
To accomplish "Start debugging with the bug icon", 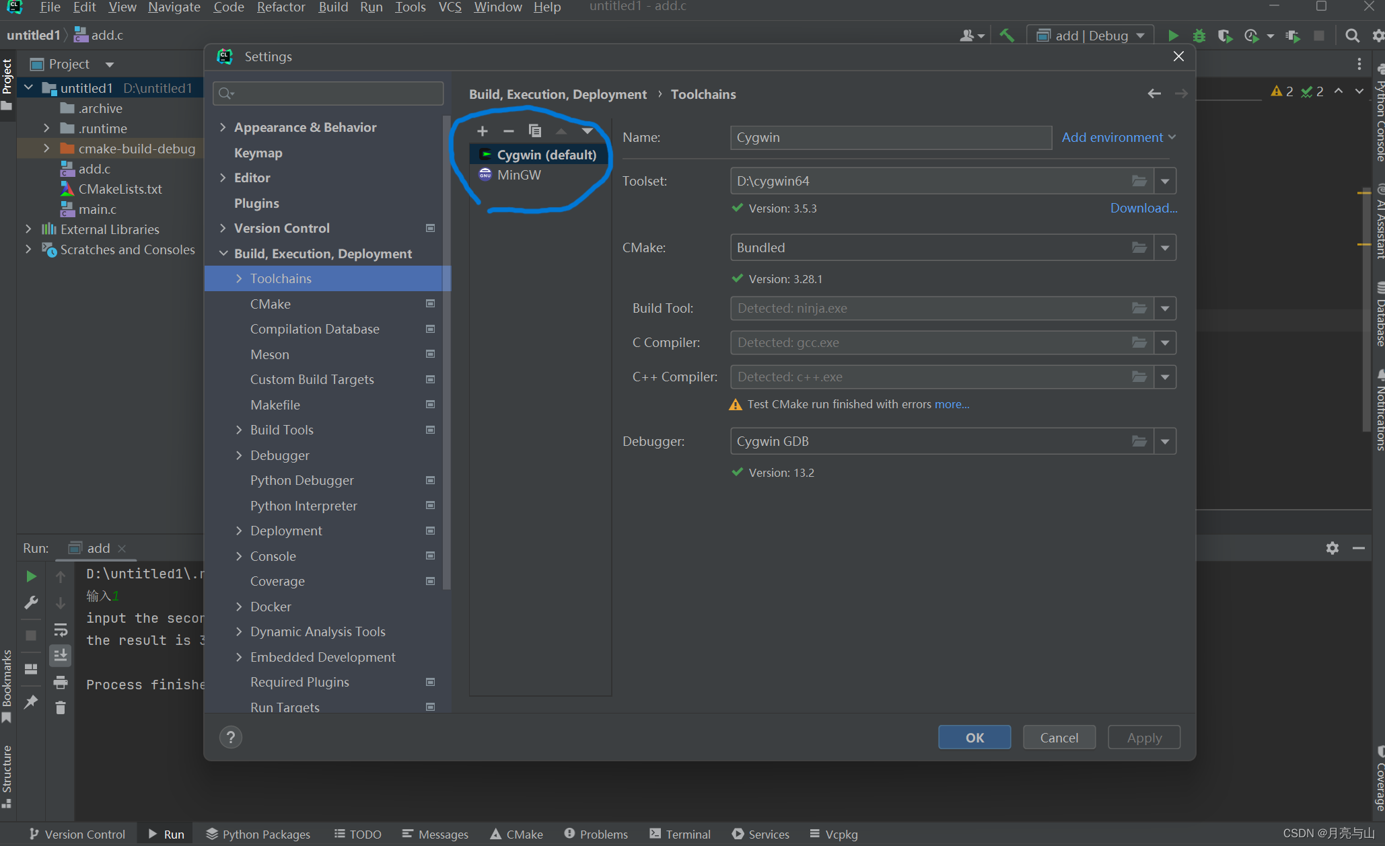I will (1199, 36).
